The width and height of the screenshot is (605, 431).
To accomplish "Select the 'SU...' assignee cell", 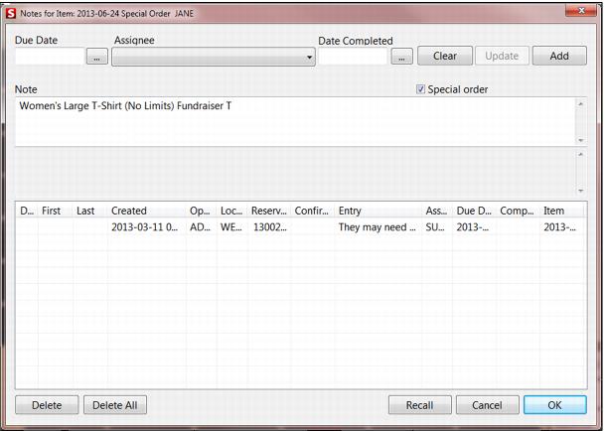I will pyautogui.click(x=437, y=226).
